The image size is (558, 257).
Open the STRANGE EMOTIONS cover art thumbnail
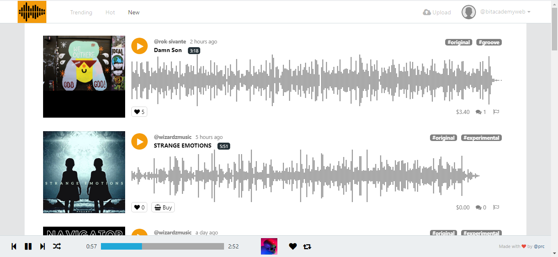[x=84, y=172]
